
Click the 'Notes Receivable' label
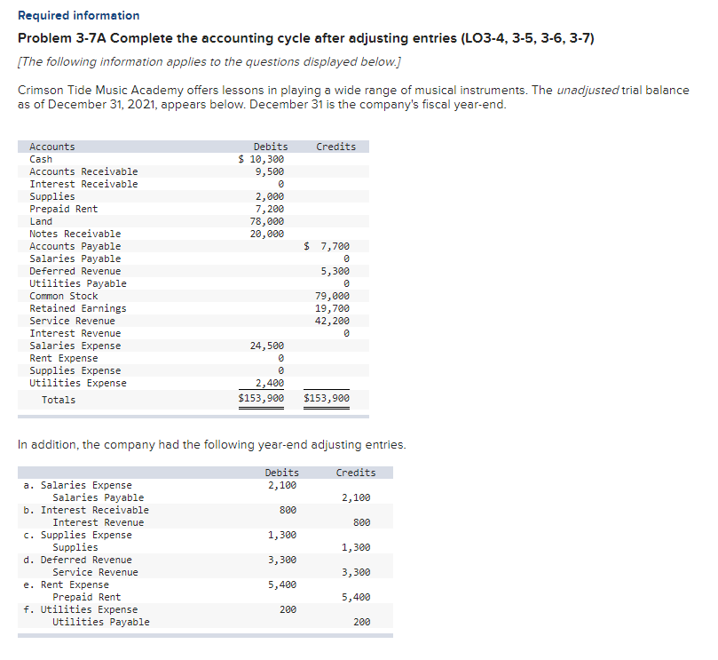pos(75,234)
